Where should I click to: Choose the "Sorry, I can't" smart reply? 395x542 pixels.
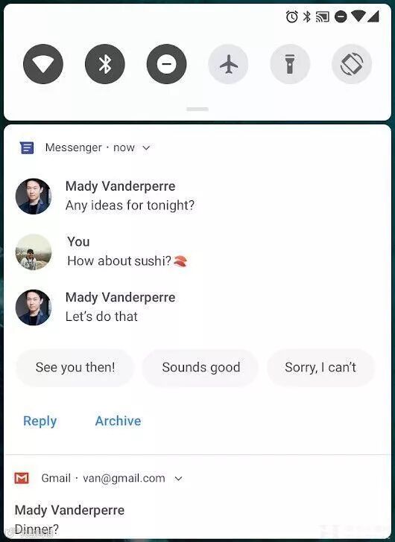pyautogui.click(x=320, y=368)
